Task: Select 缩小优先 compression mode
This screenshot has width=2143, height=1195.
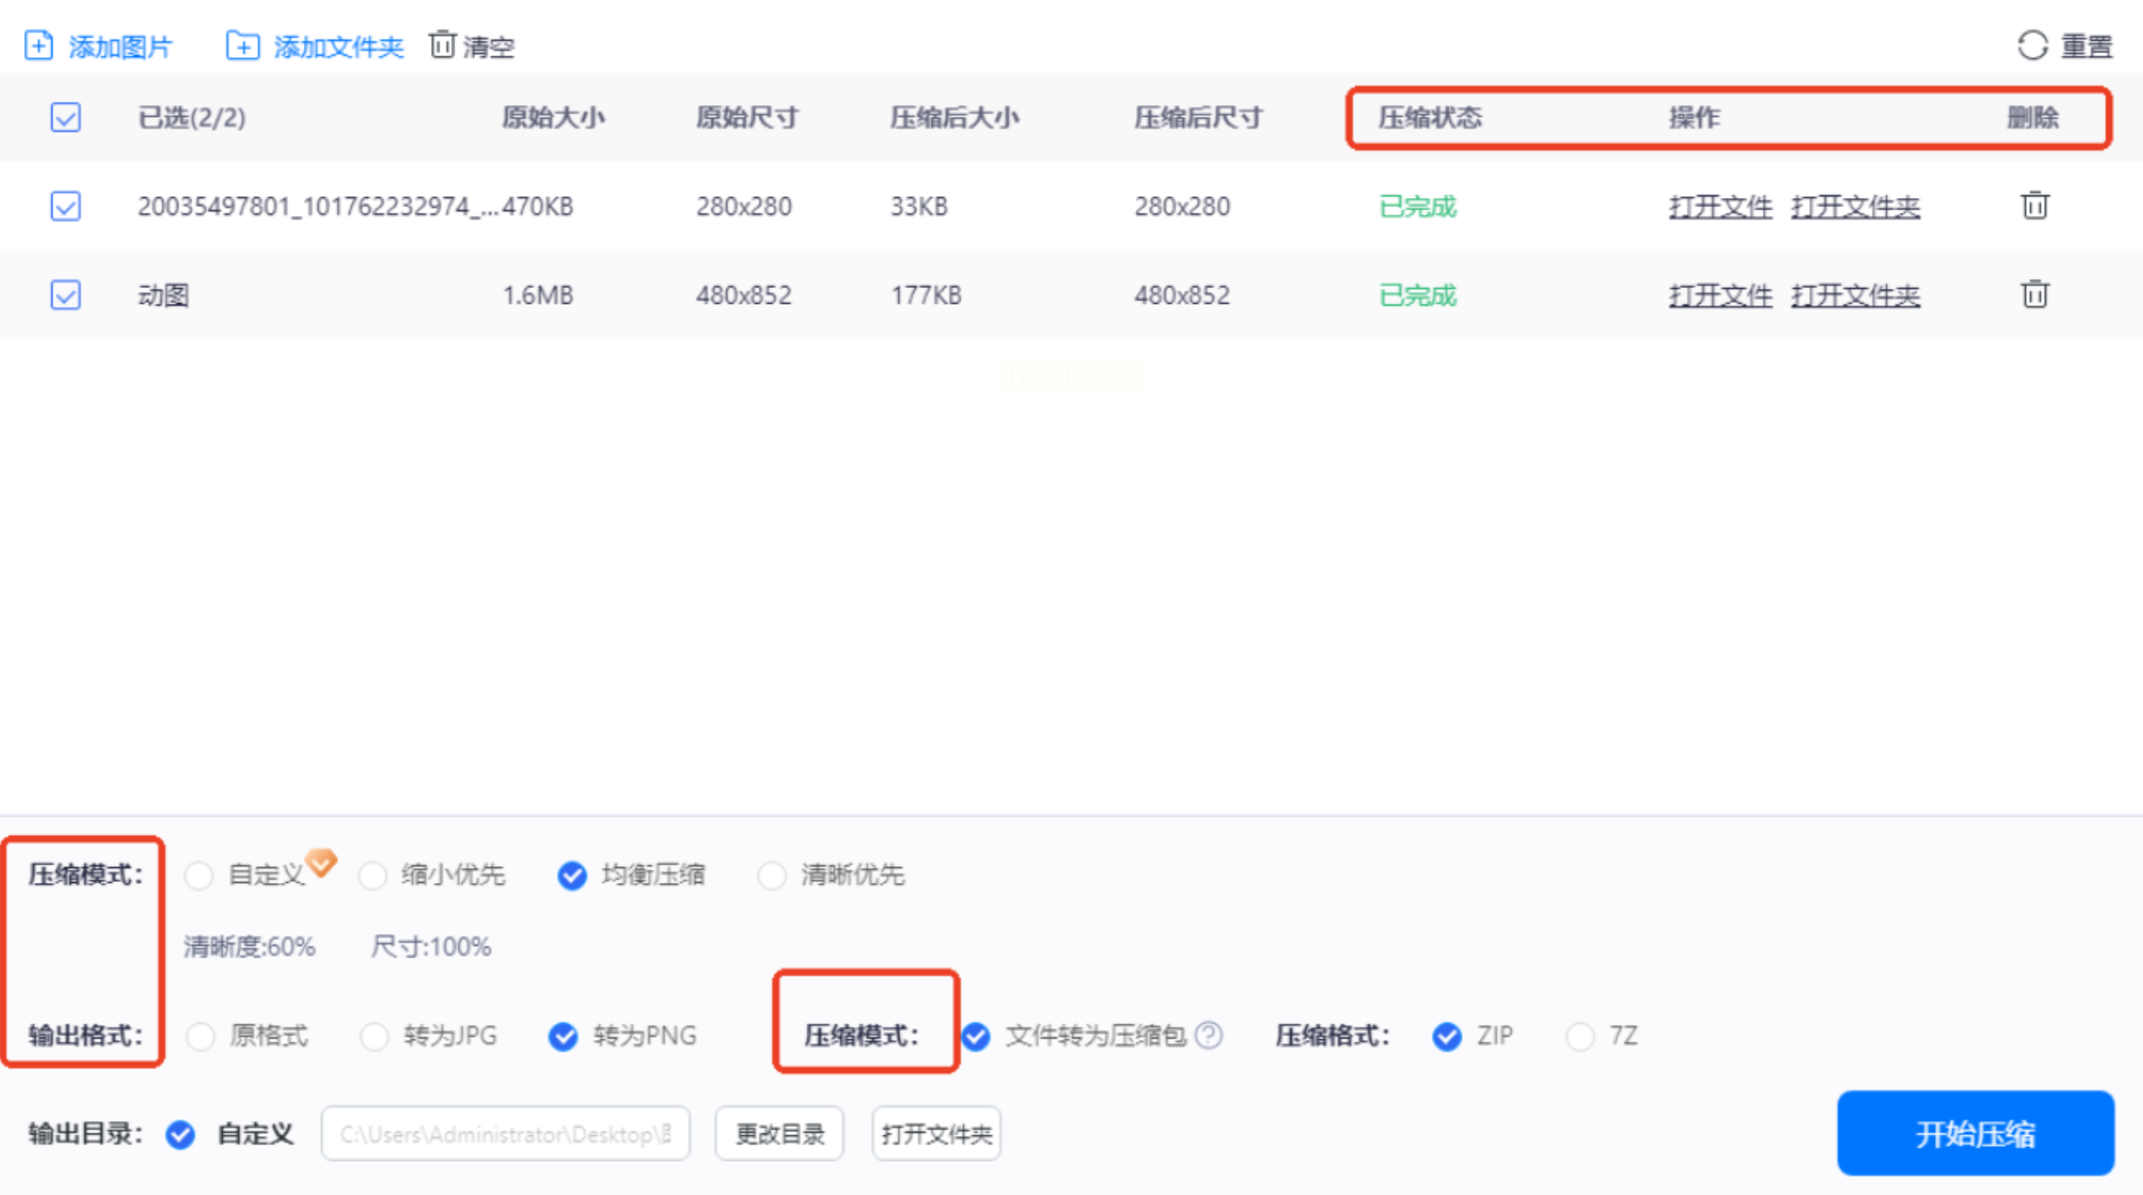Action: [x=373, y=875]
